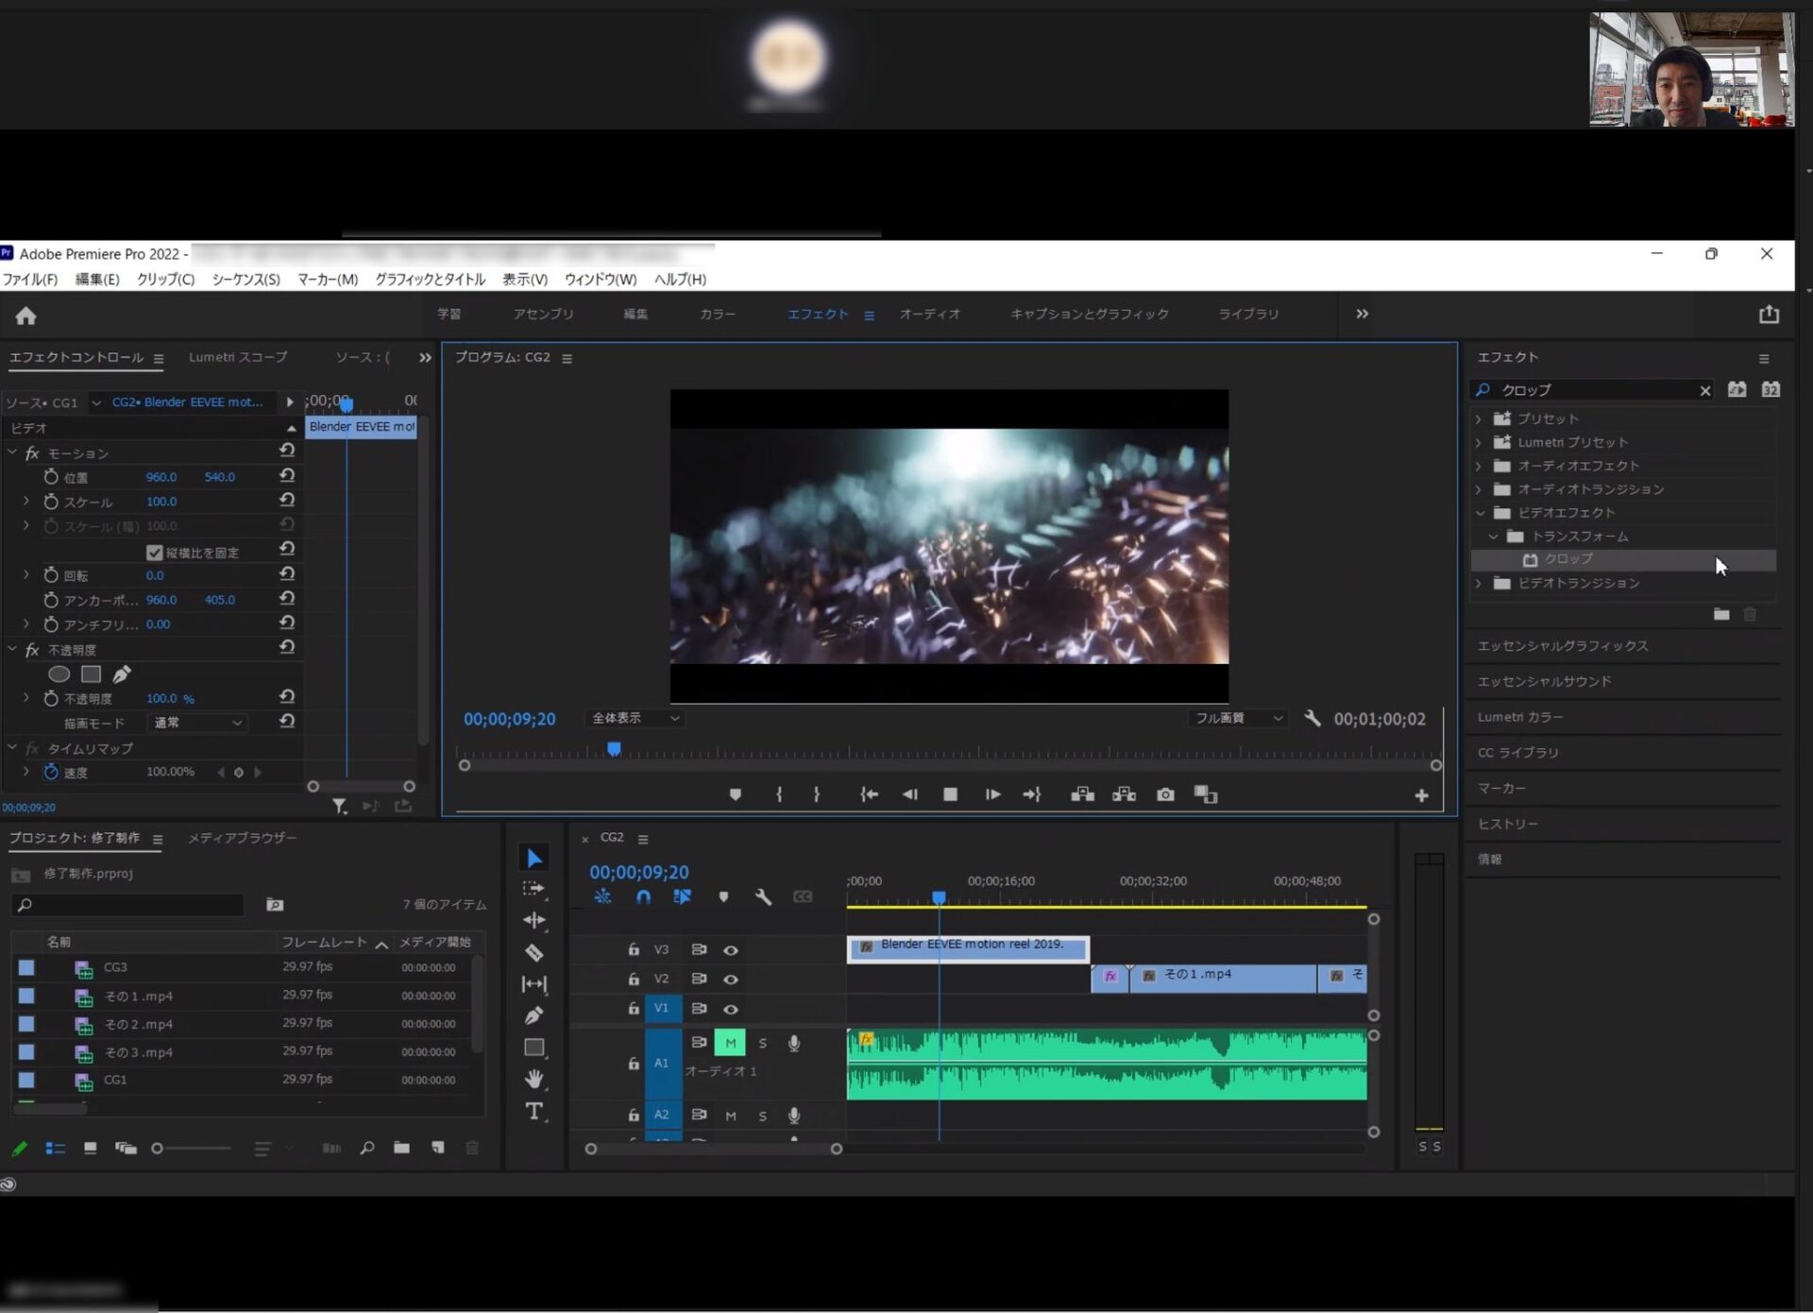
Task: Open the Sequence menu
Action: pyautogui.click(x=246, y=280)
